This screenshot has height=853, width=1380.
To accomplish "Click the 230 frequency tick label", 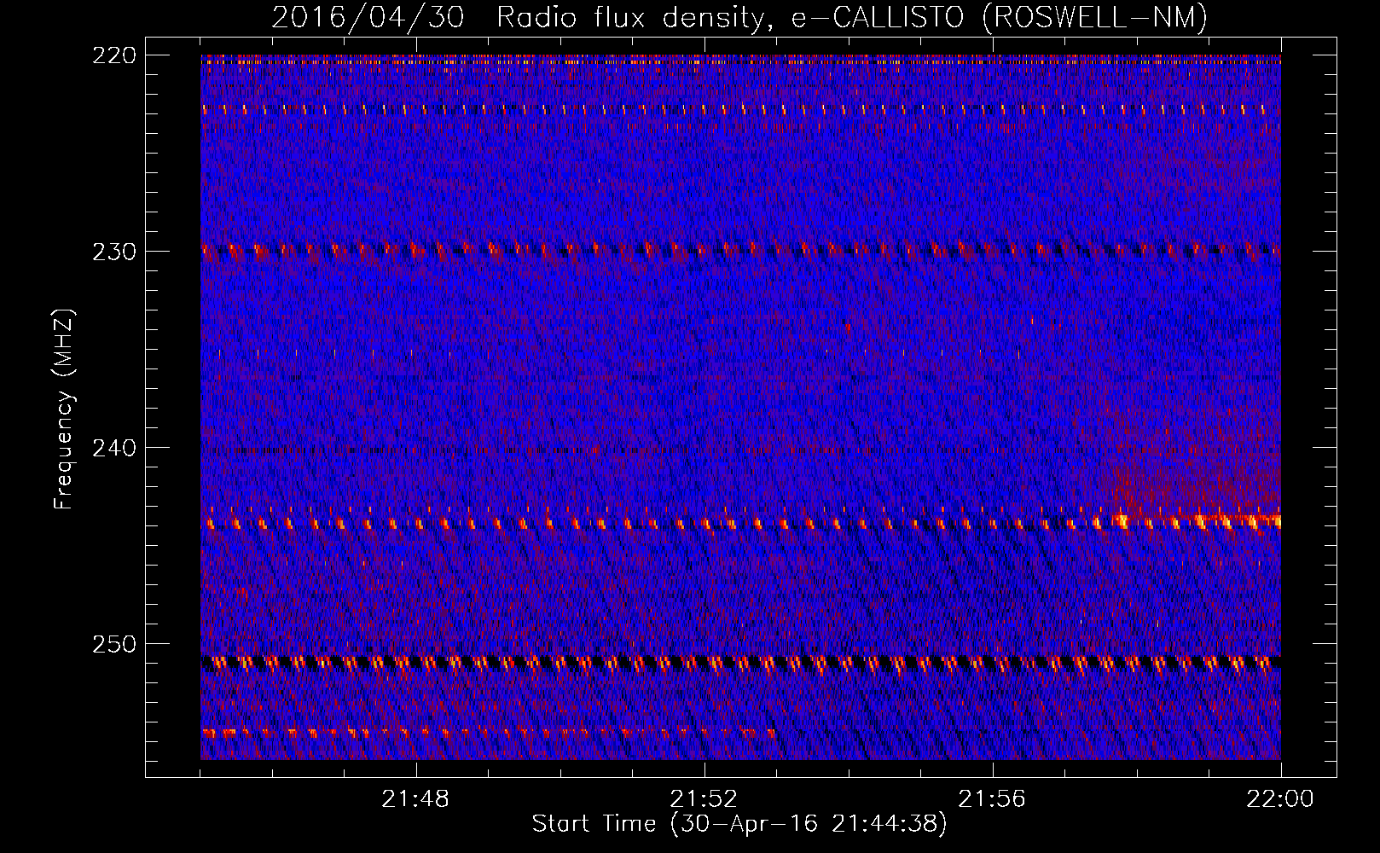I will coord(113,252).
